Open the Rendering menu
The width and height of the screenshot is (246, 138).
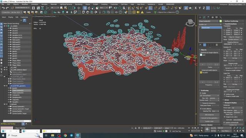tap(78, 4)
